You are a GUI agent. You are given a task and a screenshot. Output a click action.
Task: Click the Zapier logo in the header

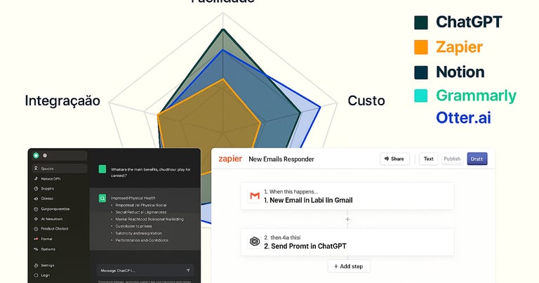(x=230, y=159)
